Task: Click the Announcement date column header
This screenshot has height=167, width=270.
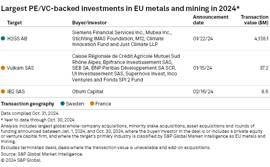Action: coord(210,20)
